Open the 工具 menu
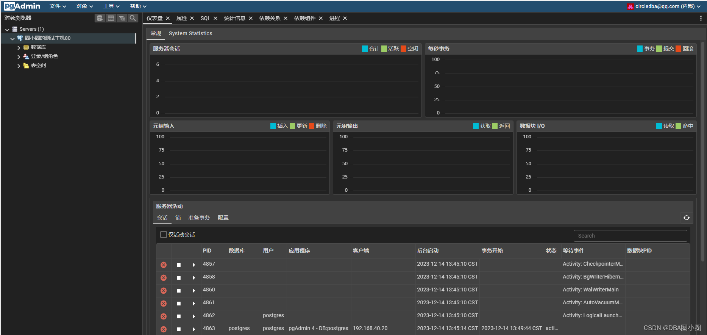Screen dimensions: 707x335 point(111,6)
